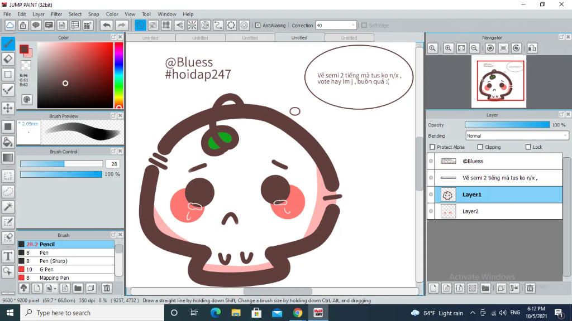572x321 pixels.
Task: Open the Window menu
Action: coord(166,14)
